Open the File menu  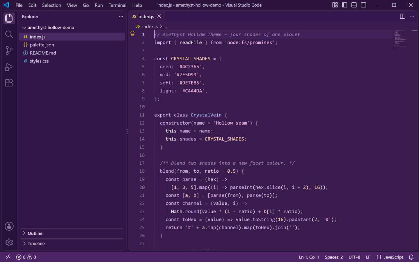19,5
